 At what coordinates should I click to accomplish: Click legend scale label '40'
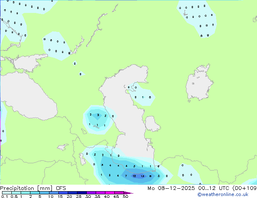(107, 196)
